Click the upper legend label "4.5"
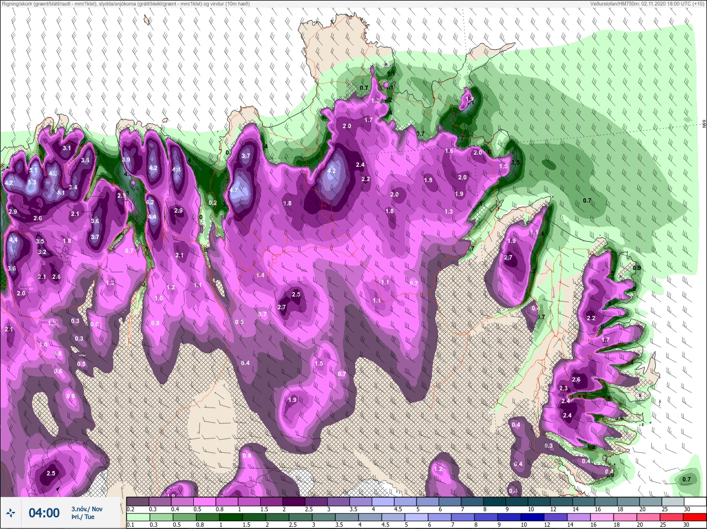The image size is (707, 529). click(x=398, y=509)
